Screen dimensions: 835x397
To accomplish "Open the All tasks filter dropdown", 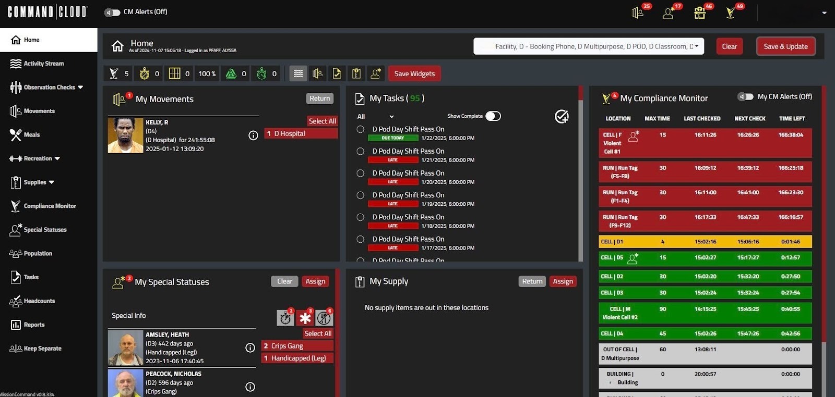I will click(x=375, y=117).
